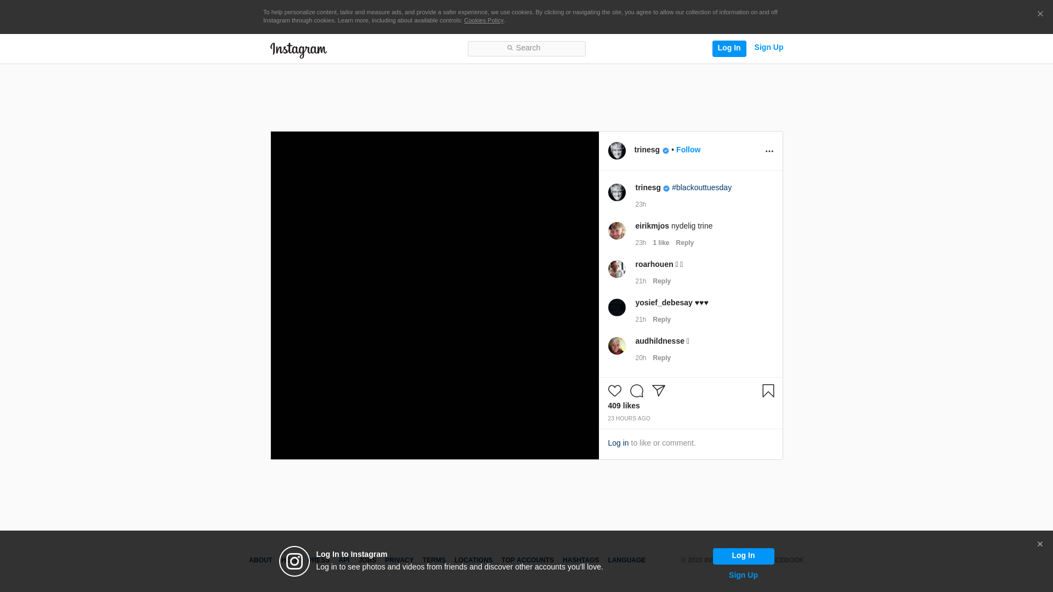The width and height of the screenshot is (1053, 592).
Task: Open the TERMS footer link
Action: (x=434, y=561)
